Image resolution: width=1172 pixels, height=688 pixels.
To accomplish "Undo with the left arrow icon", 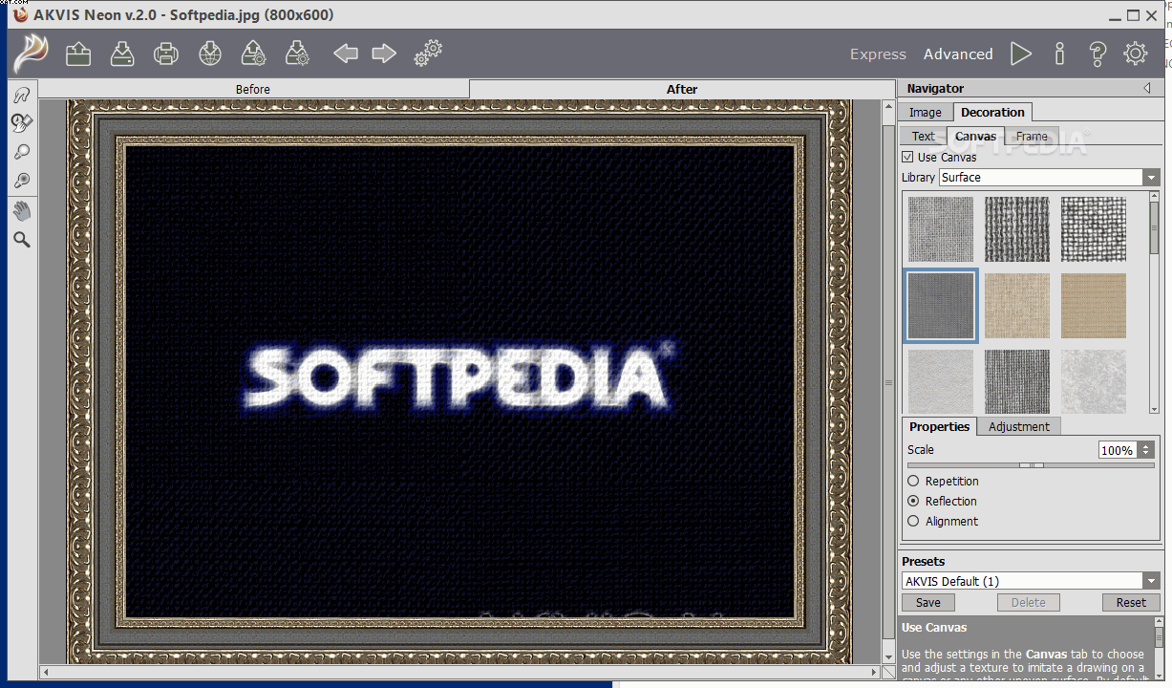I will coord(346,54).
